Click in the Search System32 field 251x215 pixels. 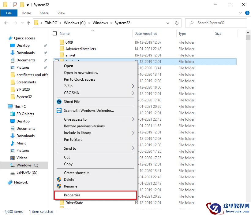pos(216,23)
